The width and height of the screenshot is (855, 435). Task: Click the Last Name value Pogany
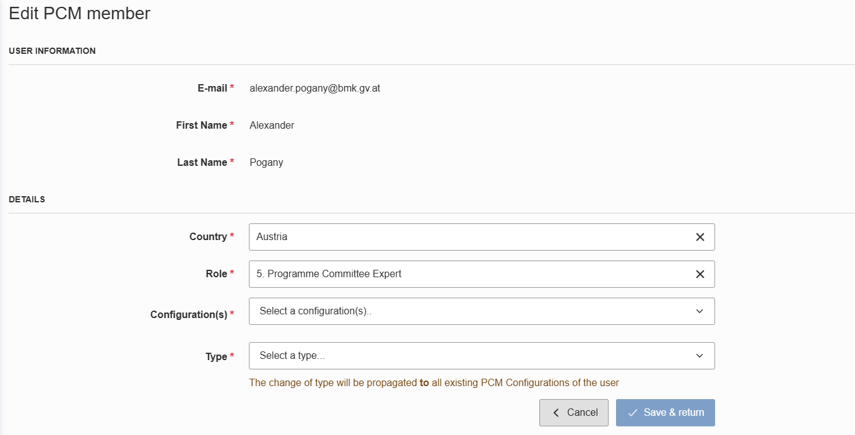pos(266,163)
